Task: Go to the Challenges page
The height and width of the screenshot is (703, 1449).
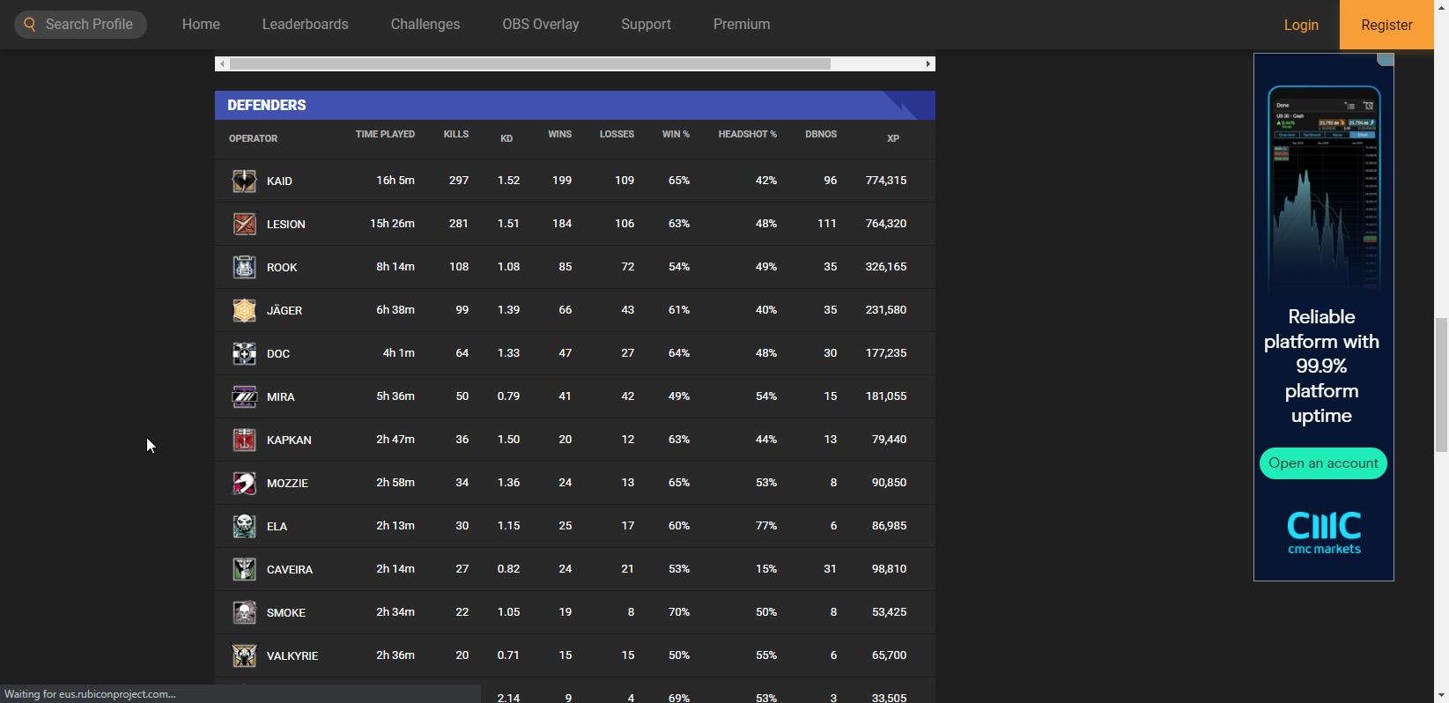Action: pos(425,25)
